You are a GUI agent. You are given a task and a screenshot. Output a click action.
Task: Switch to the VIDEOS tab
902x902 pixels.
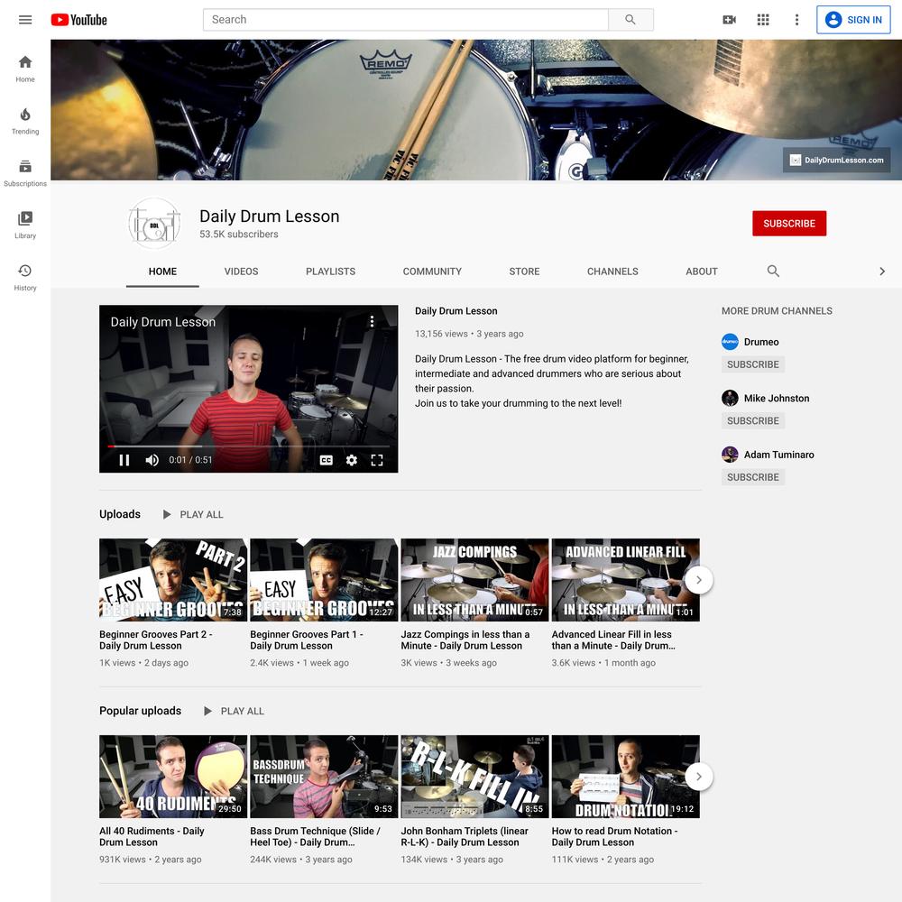pyautogui.click(x=241, y=272)
